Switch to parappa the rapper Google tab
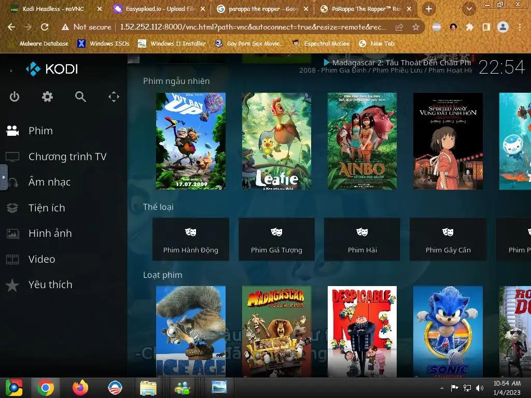This screenshot has height=398, width=531. (x=263, y=9)
